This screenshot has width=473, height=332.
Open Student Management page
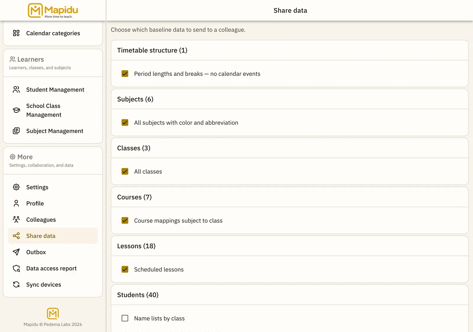pyautogui.click(x=53, y=89)
